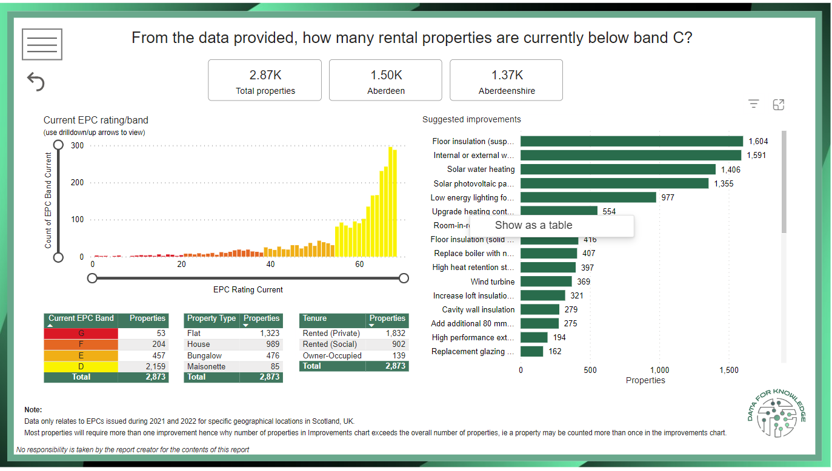
Task: Select the Rented (Private) tenure row
Action: (331, 334)
